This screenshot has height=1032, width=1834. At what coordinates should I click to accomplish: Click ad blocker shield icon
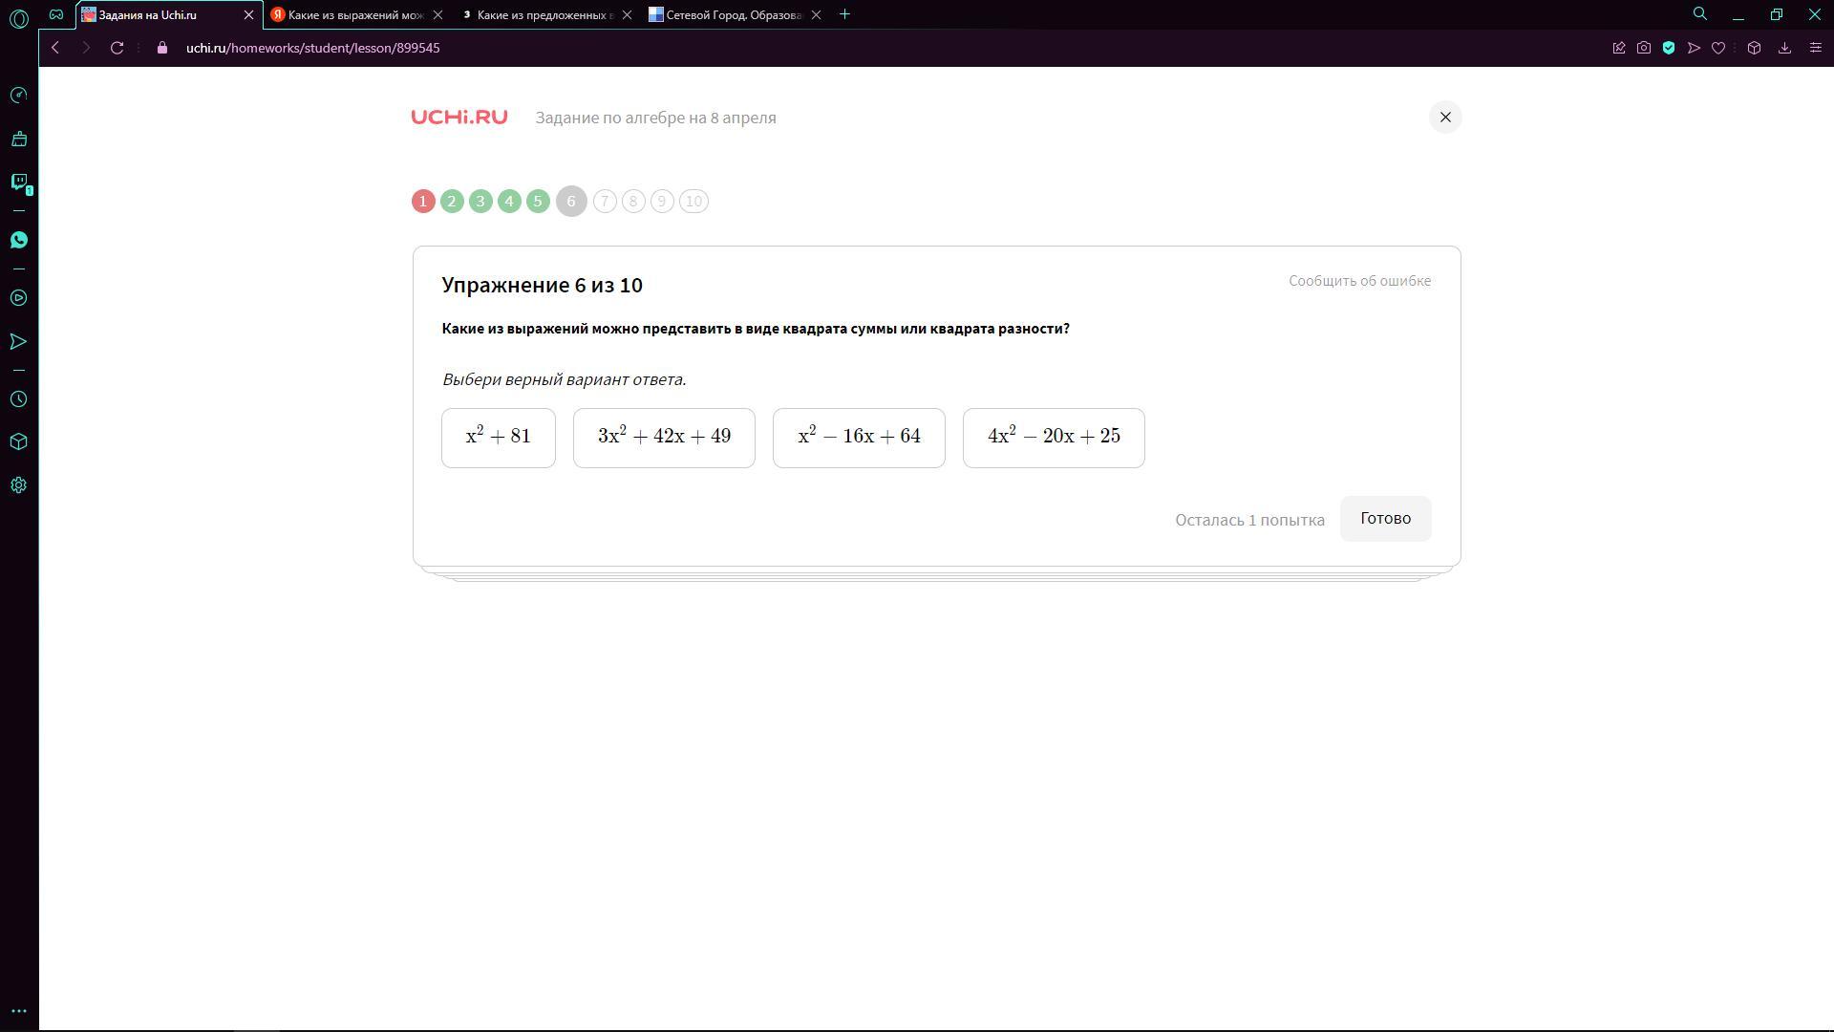(1669, 48)
